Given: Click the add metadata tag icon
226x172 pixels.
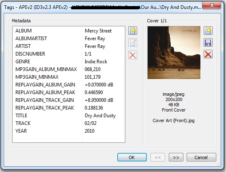Looking at the screenshot, I should point(133,31).
